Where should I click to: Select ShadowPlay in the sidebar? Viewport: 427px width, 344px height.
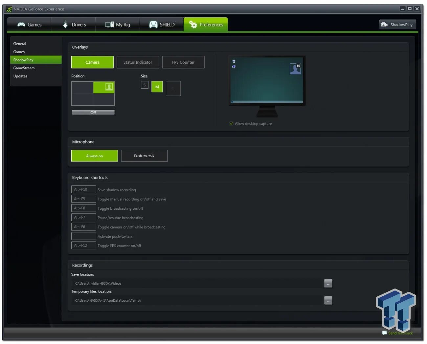pyautogui.click(x=36, y=60)
